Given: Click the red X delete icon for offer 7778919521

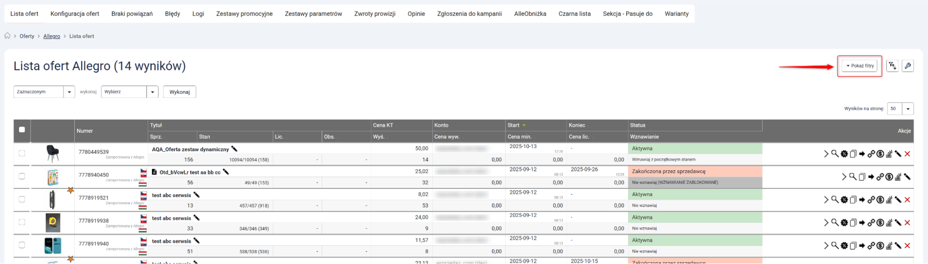Looking at the screenshot, I should 908,200.
